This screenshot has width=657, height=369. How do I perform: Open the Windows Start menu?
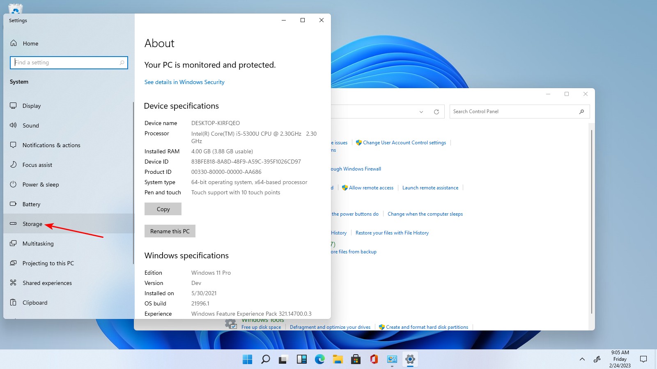248,359
